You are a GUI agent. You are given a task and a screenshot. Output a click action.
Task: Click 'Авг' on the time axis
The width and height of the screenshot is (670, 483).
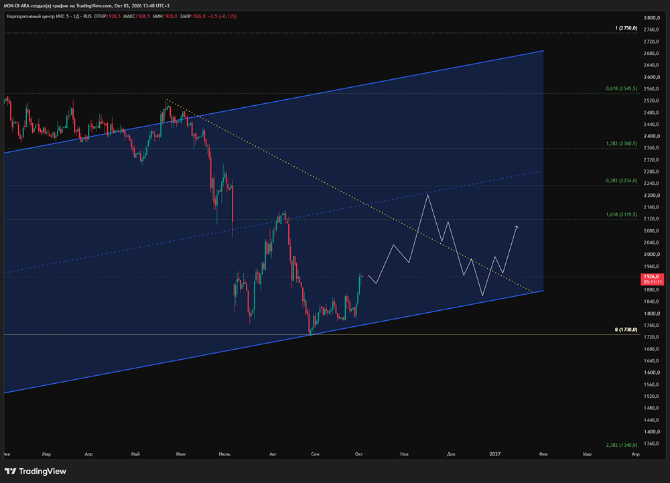coord(273,454)
